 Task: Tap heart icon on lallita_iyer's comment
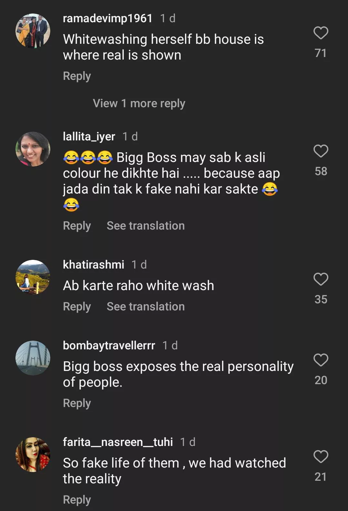[x=321, y=151]
